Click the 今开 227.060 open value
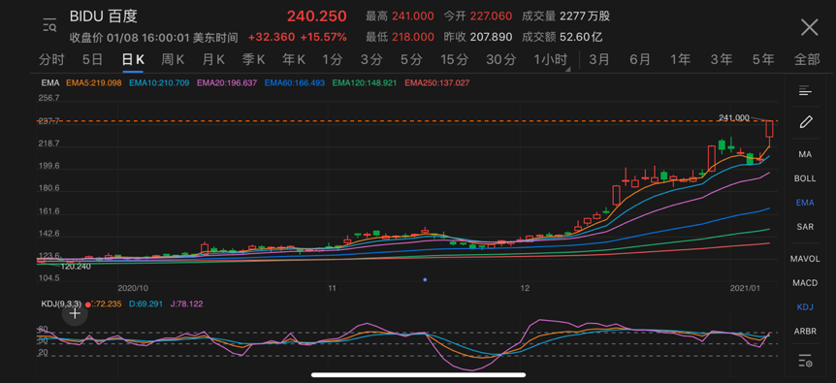This screenshot has width=836, height=383. point(478,16)
